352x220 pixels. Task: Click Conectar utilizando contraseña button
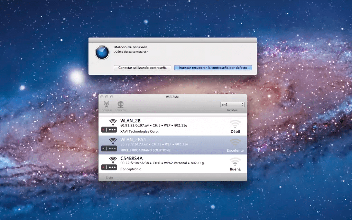tap(142, 68)
